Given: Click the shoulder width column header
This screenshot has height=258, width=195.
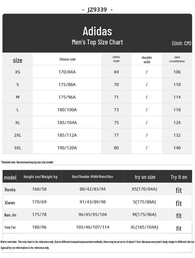Looking at the screenshot, I should point(147,60).
